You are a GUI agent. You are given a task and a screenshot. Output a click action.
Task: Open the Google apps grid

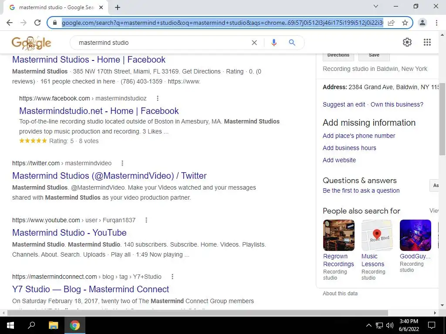pyautogui.click(x=427, y=42)
